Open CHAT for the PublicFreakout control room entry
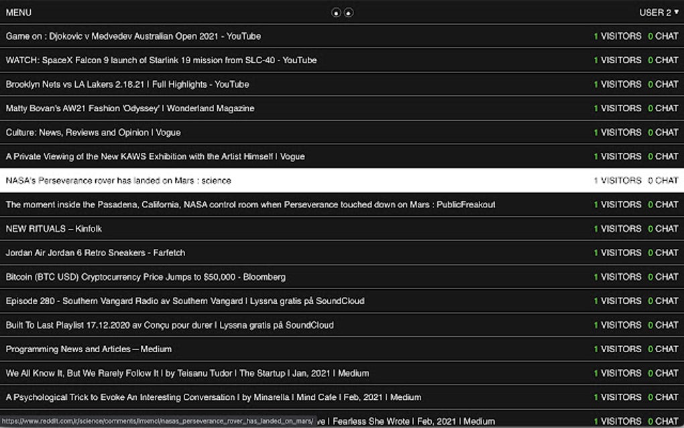The height and width of the screenshot is (428, 684). pyautogui.click(x=664, y=205)
